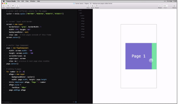Click the code icon left of the panel toggle
The height and width of the screenshot is (104, 179).
[x=73, y=102]
